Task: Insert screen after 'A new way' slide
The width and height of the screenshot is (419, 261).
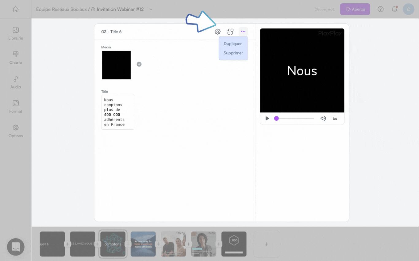Action: point(158,244)
